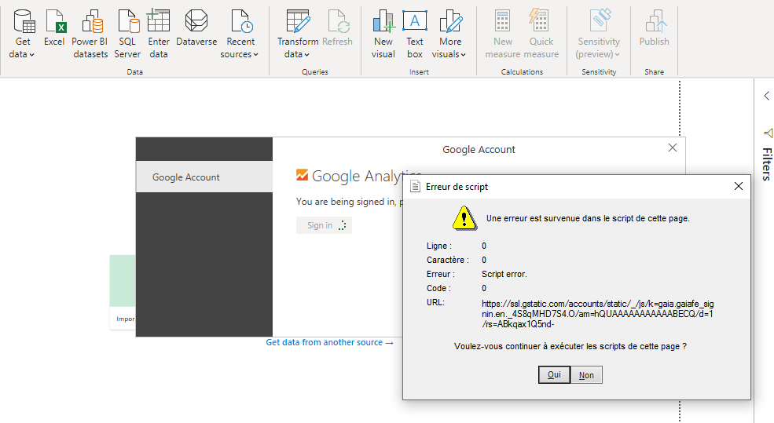Screen dimensions: 774x423
Task: Expand More visuals menu
Action: pyautogui.click(x=449, y=35)
